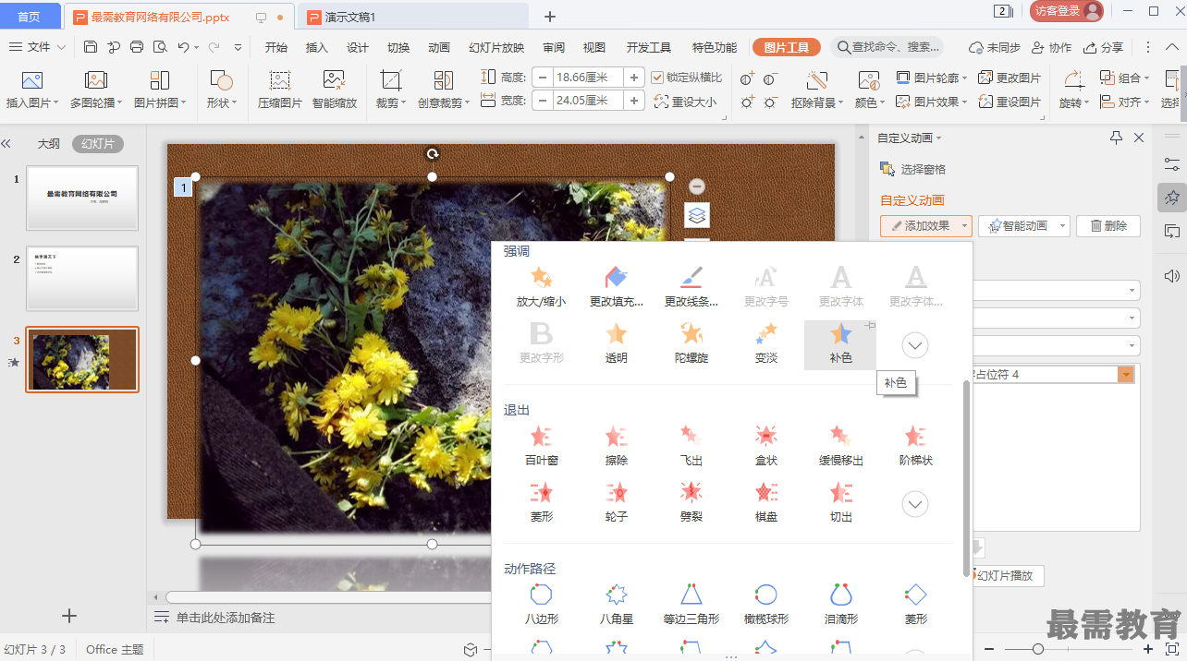The image size is (1187, 661).
Task: Click the effects panel vertical scrollbar
Action: pos(967,477)
